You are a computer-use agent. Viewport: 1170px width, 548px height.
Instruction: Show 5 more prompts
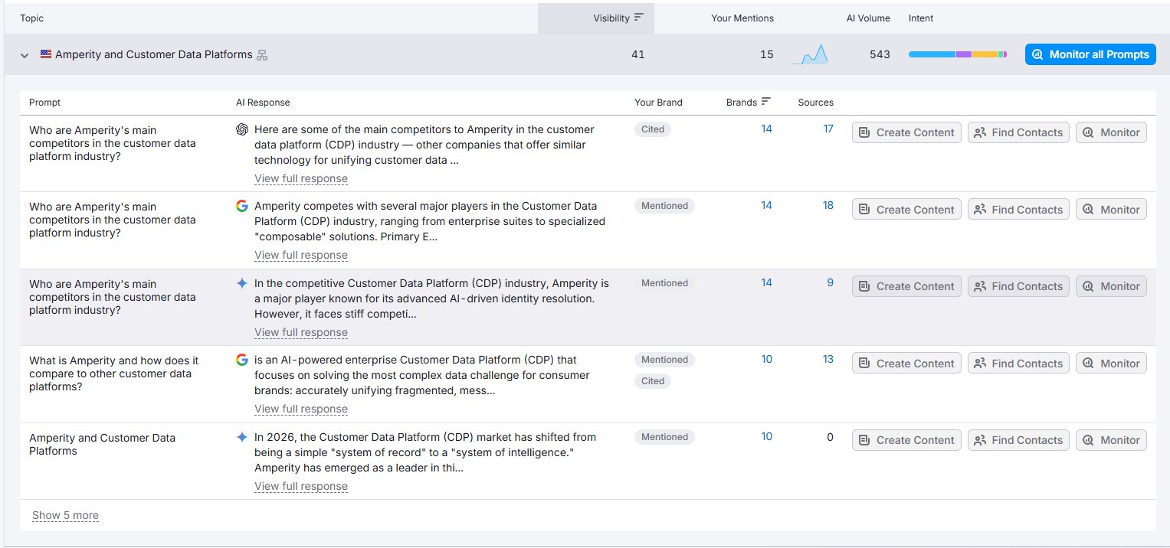pyautogui.click(x=65, y=515)
